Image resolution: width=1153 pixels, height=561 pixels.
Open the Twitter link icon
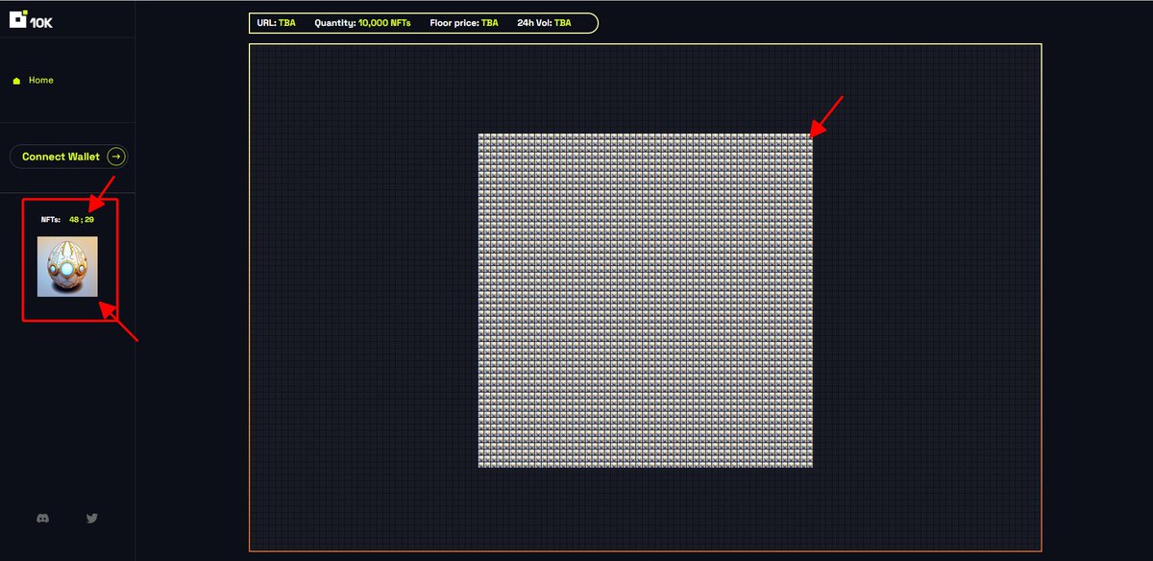click(x=92, y=518)
